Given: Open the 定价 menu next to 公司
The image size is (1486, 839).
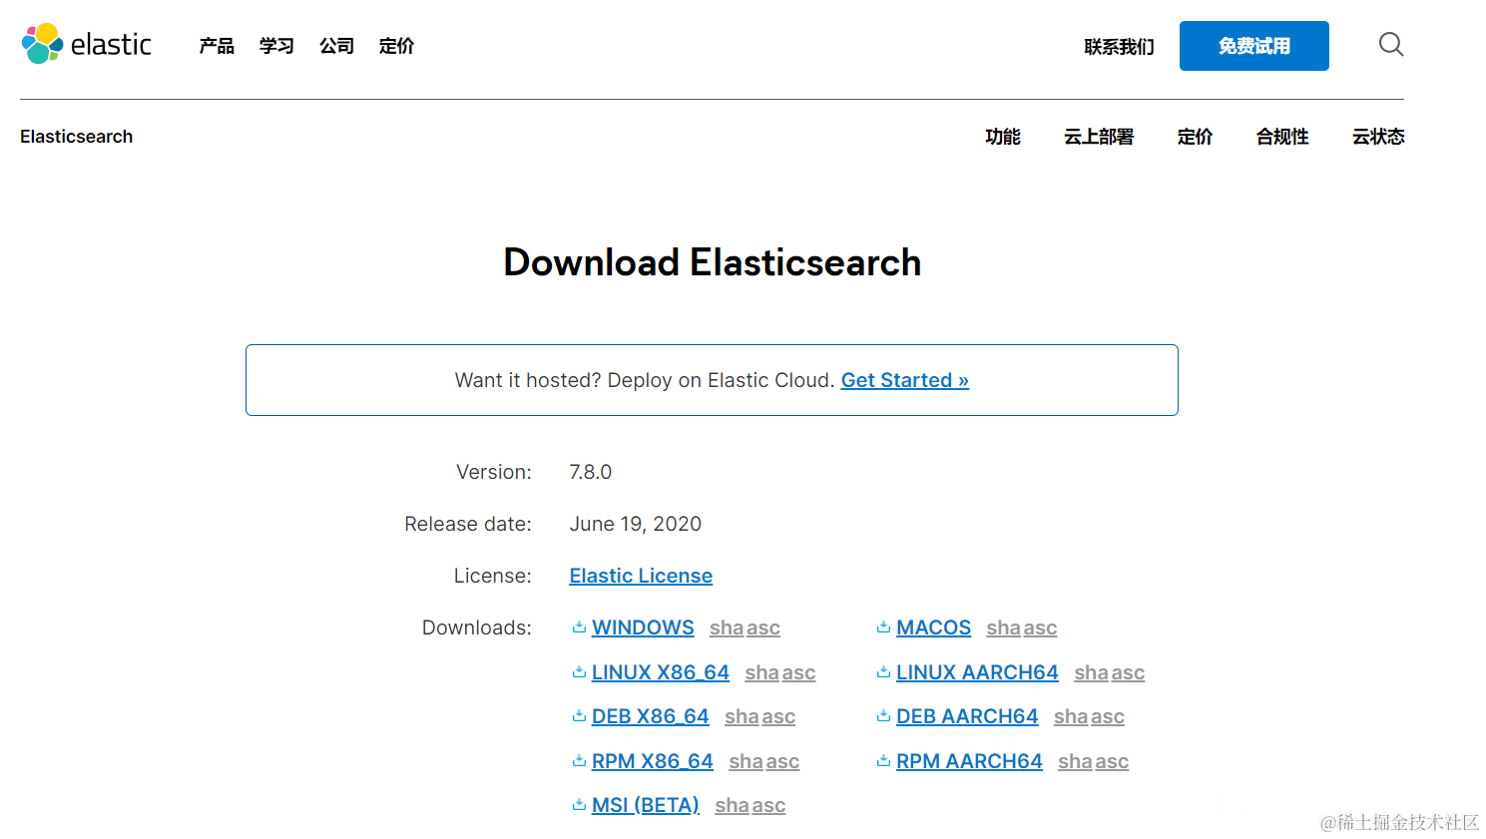Looking at the screenshot, I should tap(396, 46).
